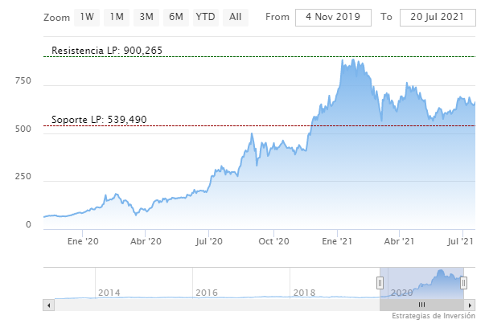Edit the To date field
The width and height of the screenshot is (485, 328).
point(437,18)
